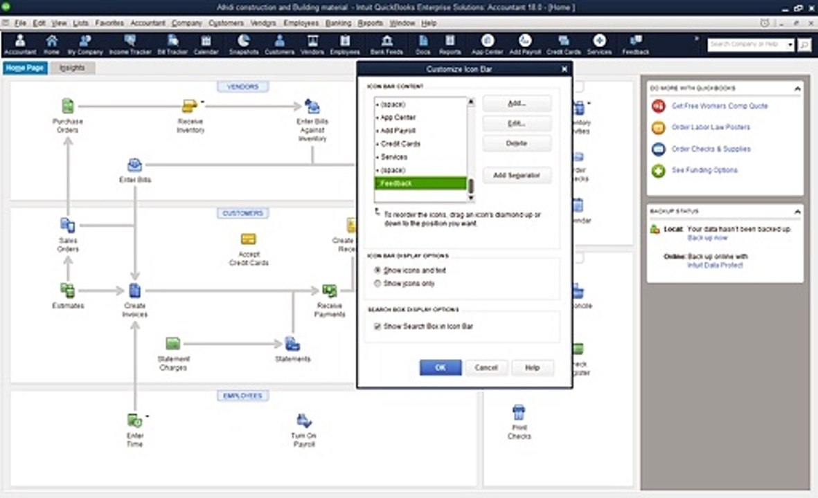Image resolution: width=818 pixels, height=498 pixels.
Task: Click the icon list scroll up arrow
Action: coord(471,102)
